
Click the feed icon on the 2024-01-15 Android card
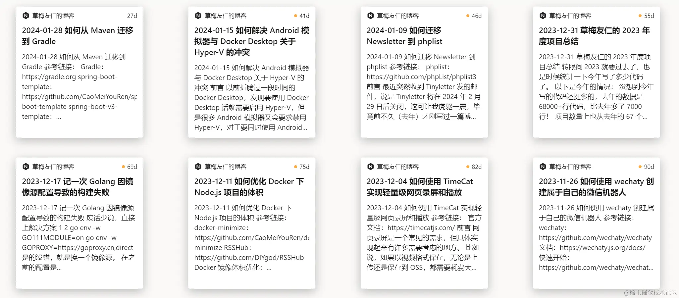coord(198,16)
